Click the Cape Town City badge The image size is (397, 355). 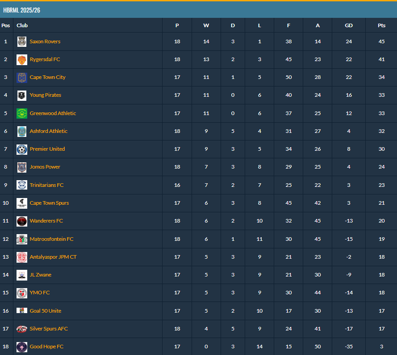21,78
